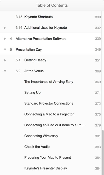104x175 pixels.
Task: Open Connecting an iPad or iPhone entry
Action: [54, 125]
